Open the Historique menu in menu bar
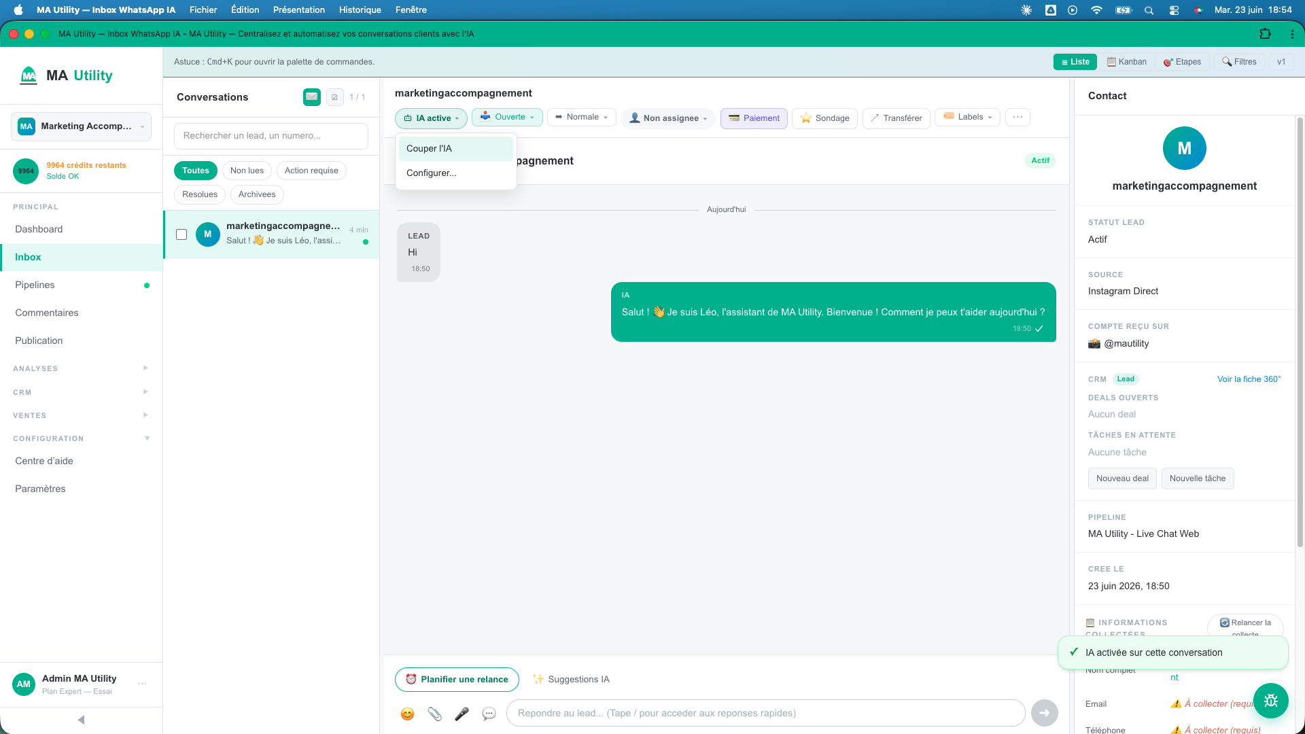Screen dimensions: 1305x734 pyautogui.click(x=360, y=10)
